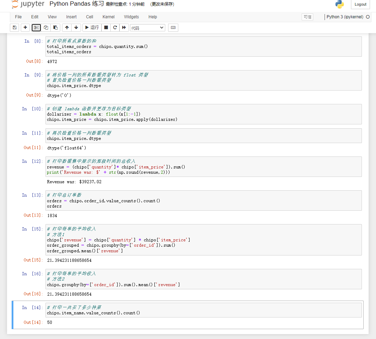The width and height of the screenshot is (376, 339).
Task: Open the File menu
Action: pyautogui.click(x=18, y=17)
